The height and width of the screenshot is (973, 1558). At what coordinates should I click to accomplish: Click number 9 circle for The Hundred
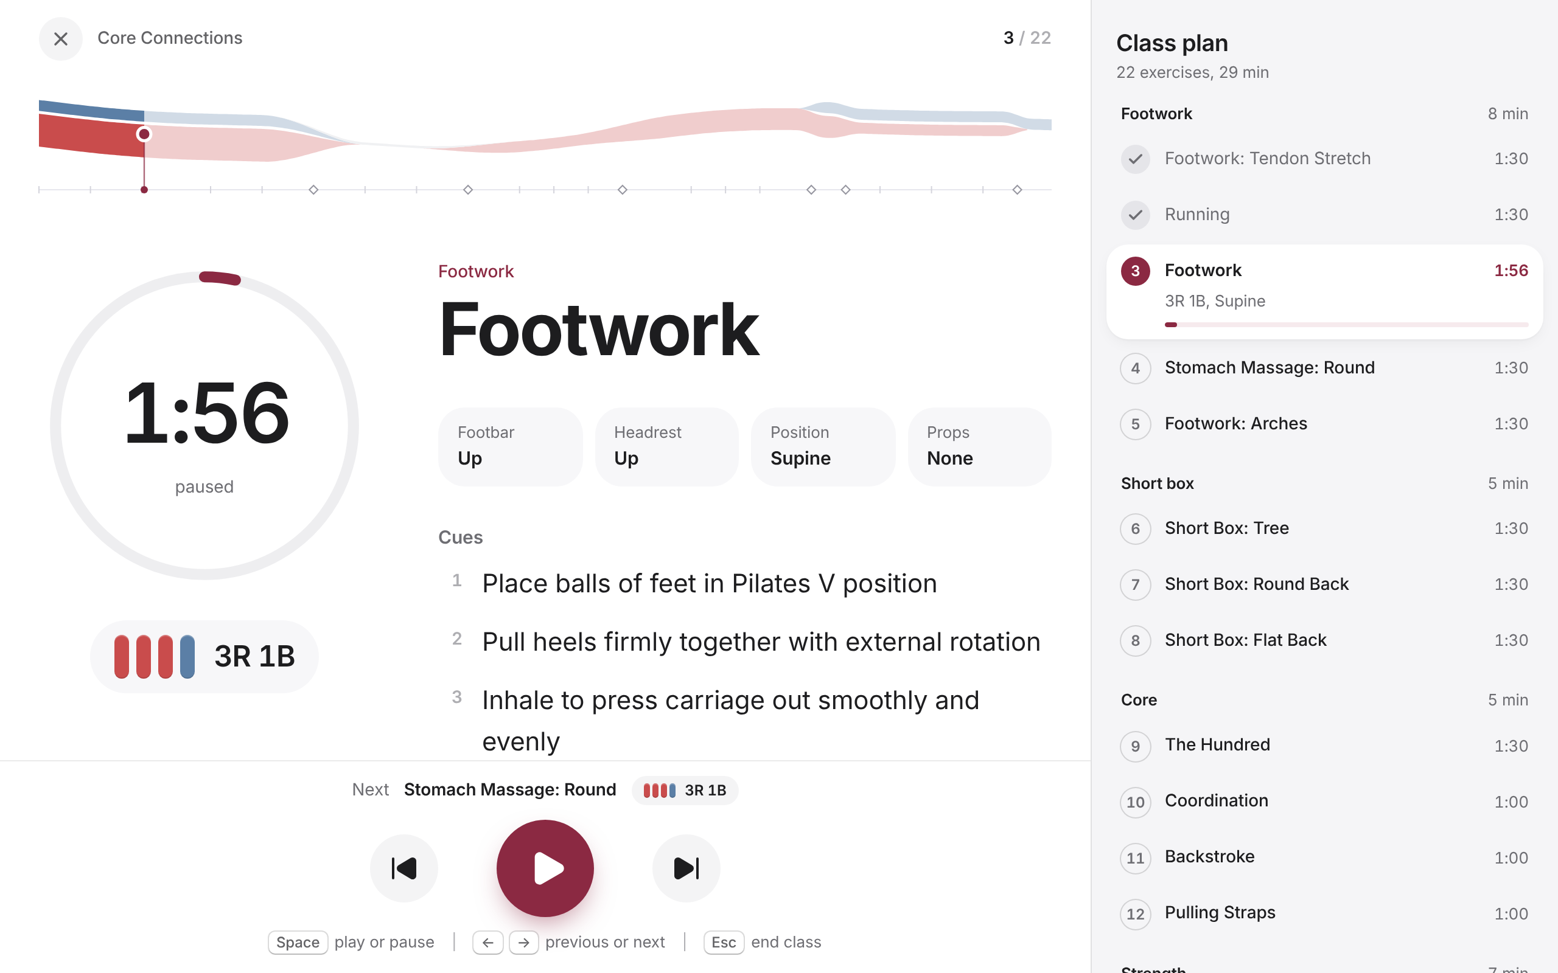click(1135, 746)
